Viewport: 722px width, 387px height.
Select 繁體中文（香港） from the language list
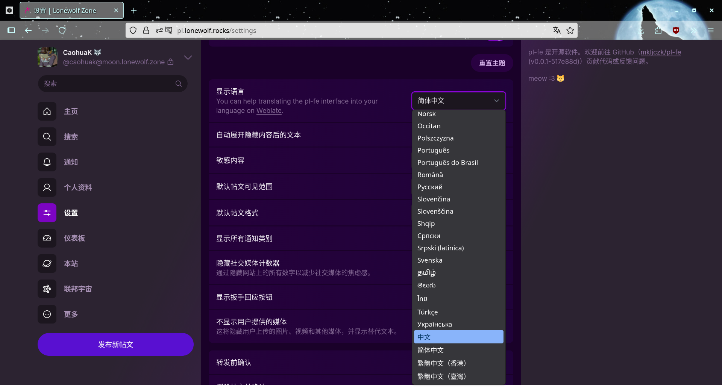click(442, 363)
